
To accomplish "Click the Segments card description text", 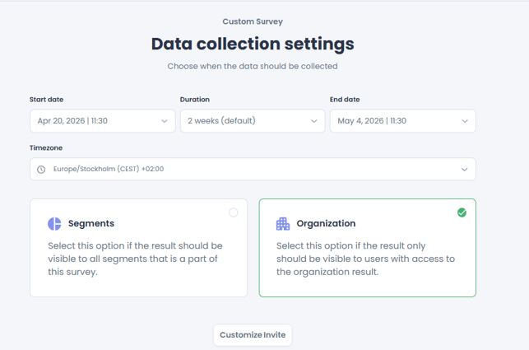I will pos(135,259).
